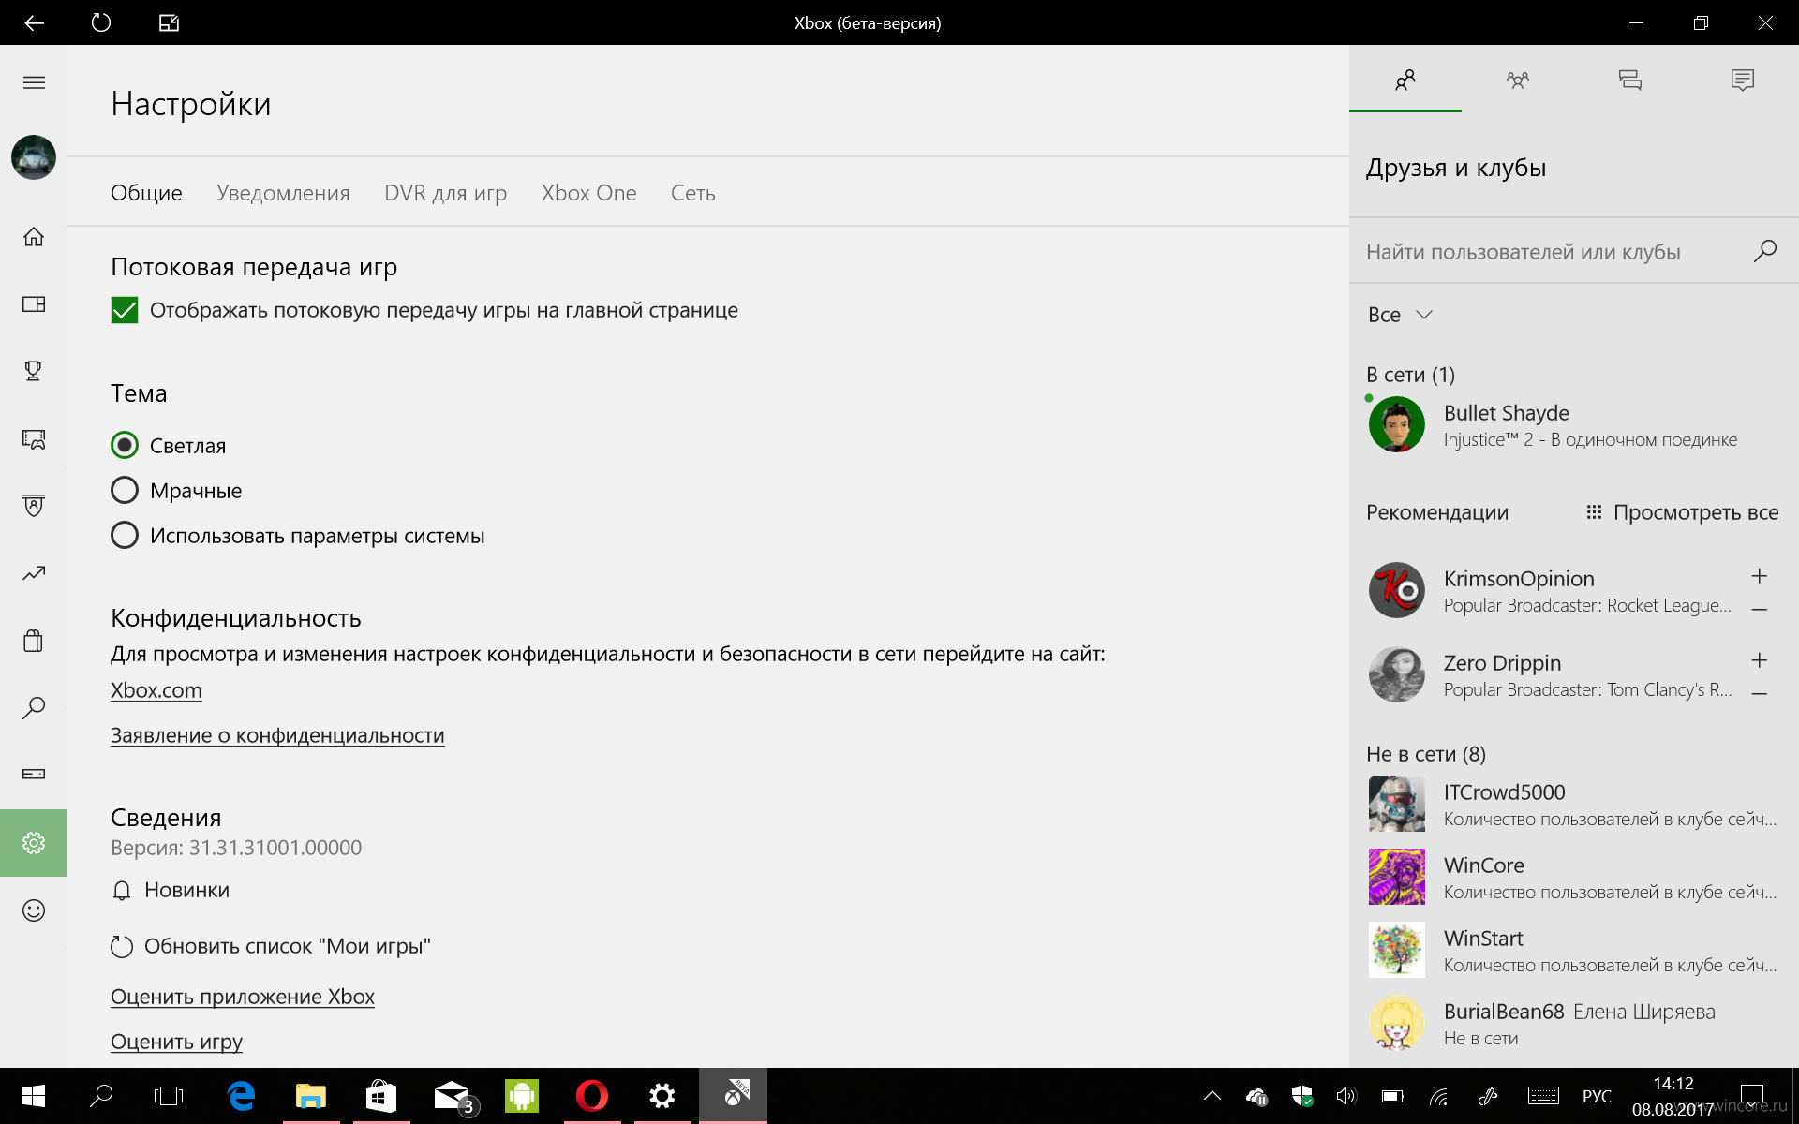This screenshot has height=1124, width=1799.
Task: Remove Zero Drippin recommendation with minus
Action: click(x=1760, y=694)
